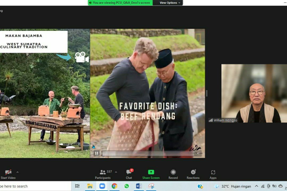Click the video progress bar

coord(152,154)
